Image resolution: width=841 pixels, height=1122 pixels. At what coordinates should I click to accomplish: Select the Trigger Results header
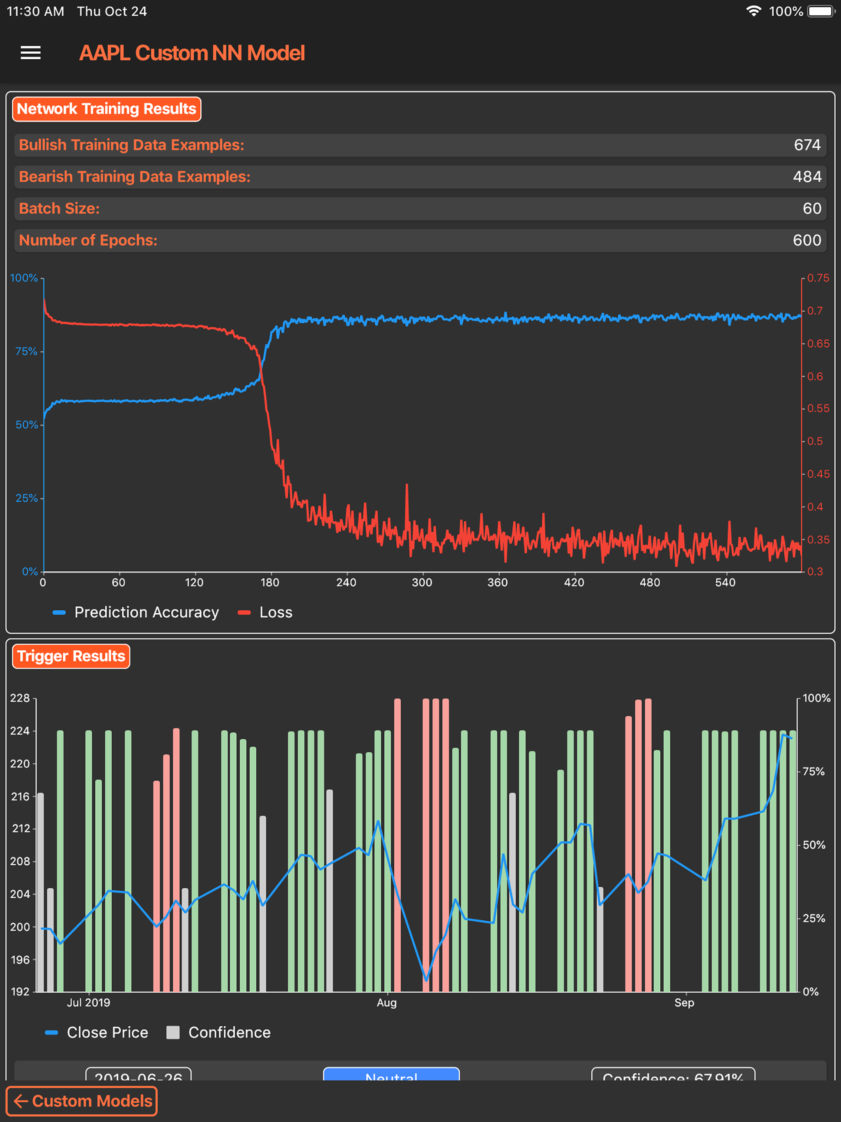[71, 656]
